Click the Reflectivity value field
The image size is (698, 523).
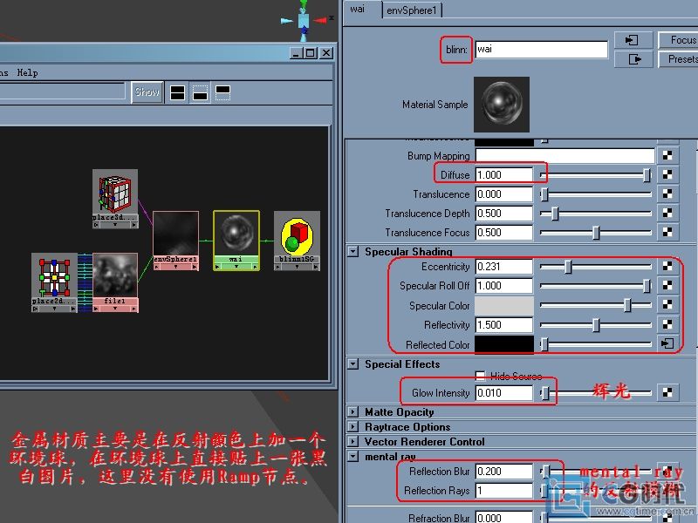tap(503, 325)
